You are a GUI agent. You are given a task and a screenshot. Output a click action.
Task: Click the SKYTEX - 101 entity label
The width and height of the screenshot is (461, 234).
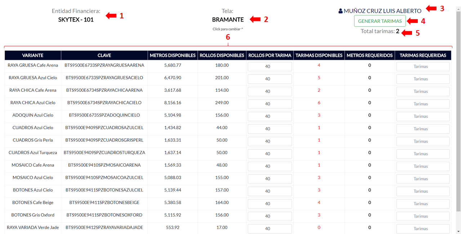pyautogui.click(x=76, y=19)
